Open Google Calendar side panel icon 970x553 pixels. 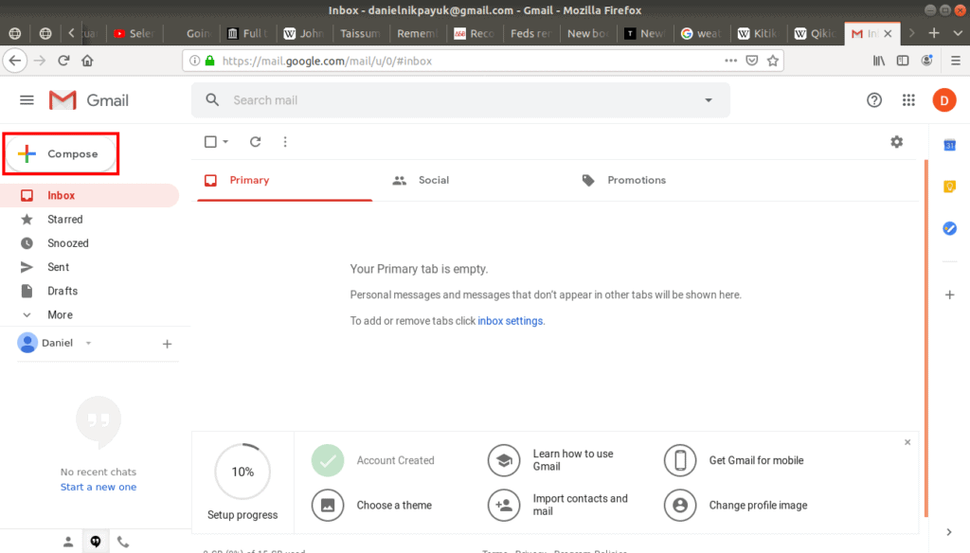949,146
